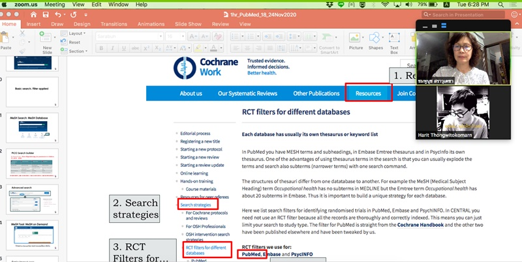Collapse the ribbon with the chevron
Viewport: 522px width, 262px height.
[517, 24]
